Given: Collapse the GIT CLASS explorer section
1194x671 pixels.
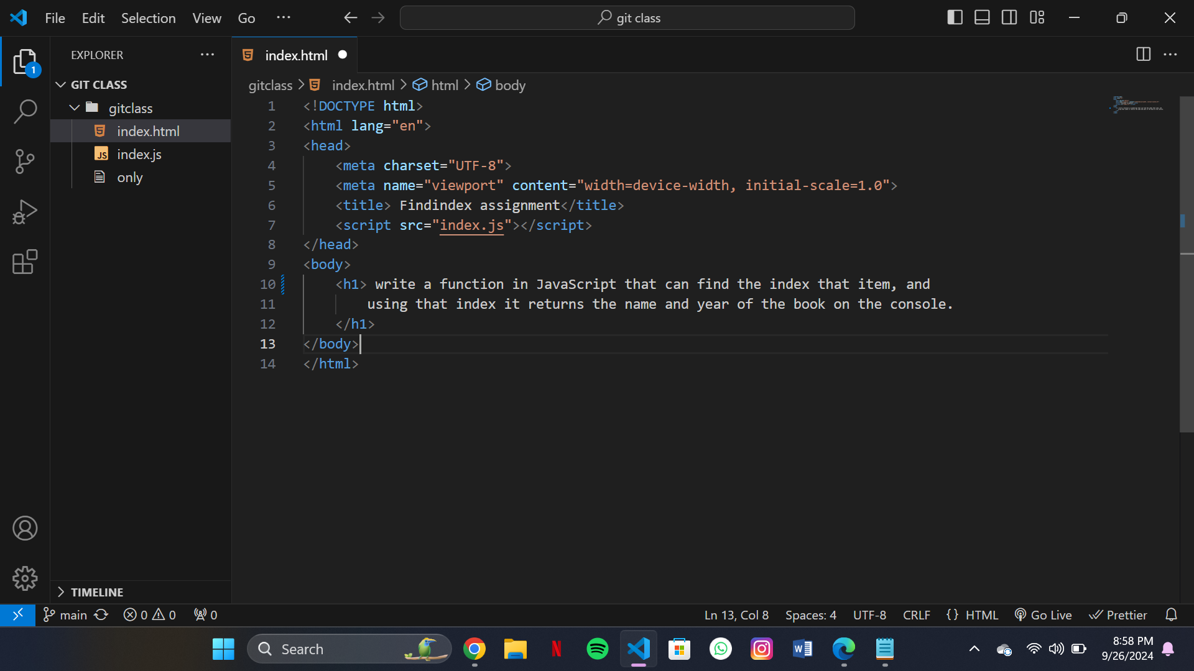Looking at the screenshot, I should tap(60, 84).
